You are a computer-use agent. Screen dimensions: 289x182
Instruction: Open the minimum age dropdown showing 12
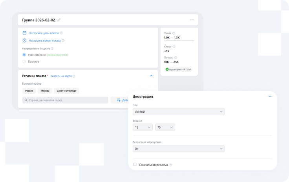(143, 127)
